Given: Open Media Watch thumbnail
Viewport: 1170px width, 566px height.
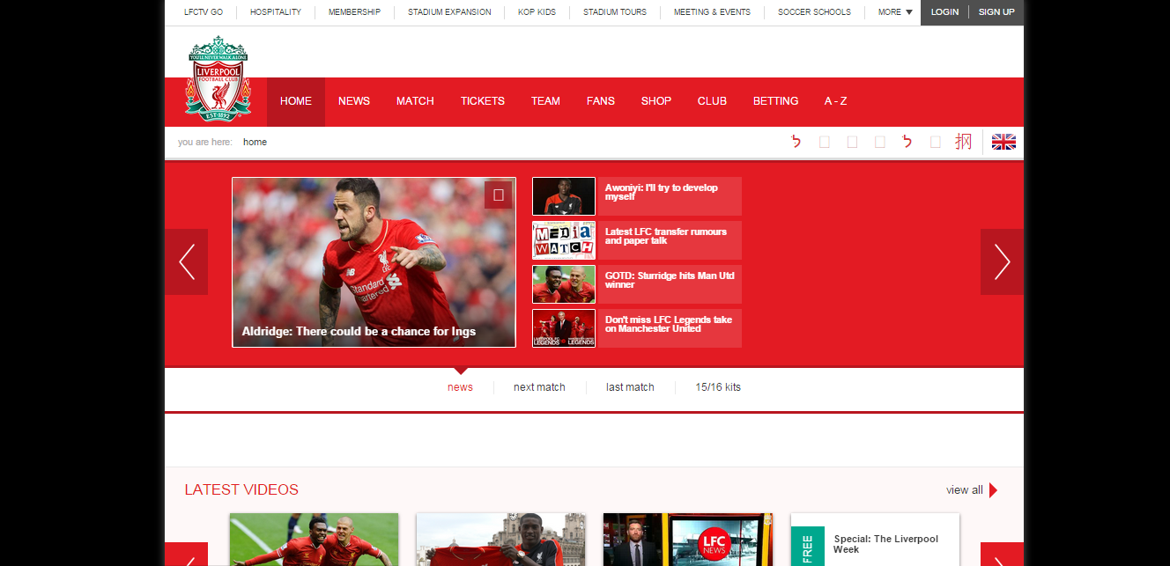Looking at the screenshot, I should [x=564, y=240].
